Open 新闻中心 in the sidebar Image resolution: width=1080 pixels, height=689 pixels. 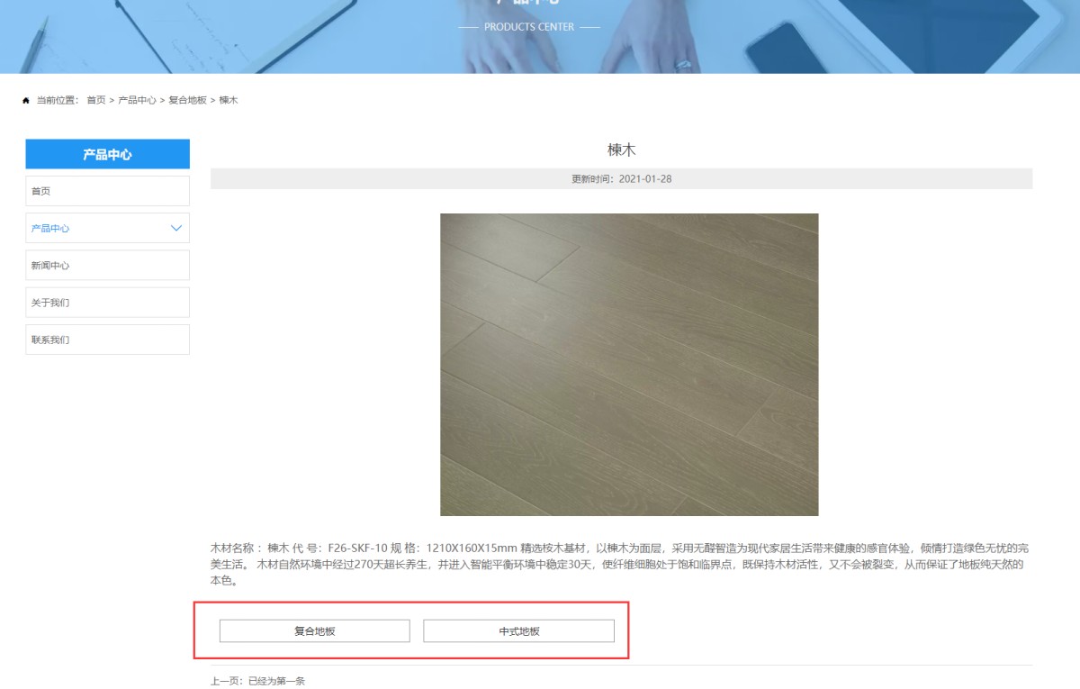[x=108, y=266]
